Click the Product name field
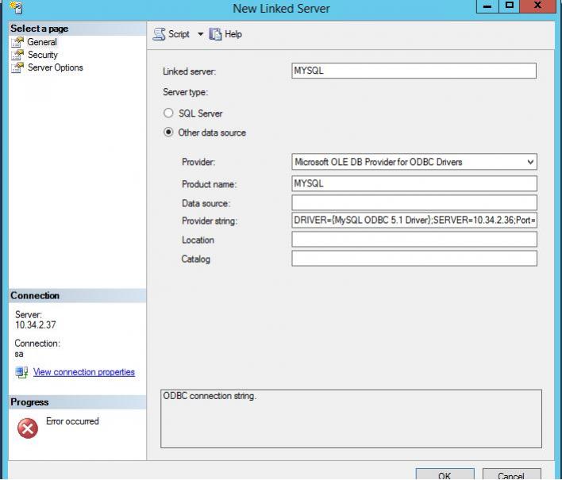 coord(414,183)
